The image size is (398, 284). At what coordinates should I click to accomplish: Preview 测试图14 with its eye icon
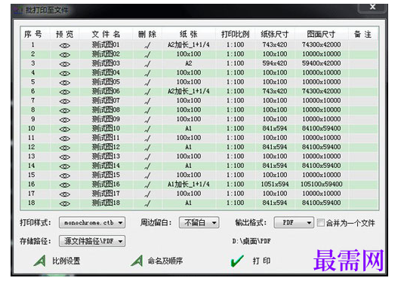(x=65, y=166)
